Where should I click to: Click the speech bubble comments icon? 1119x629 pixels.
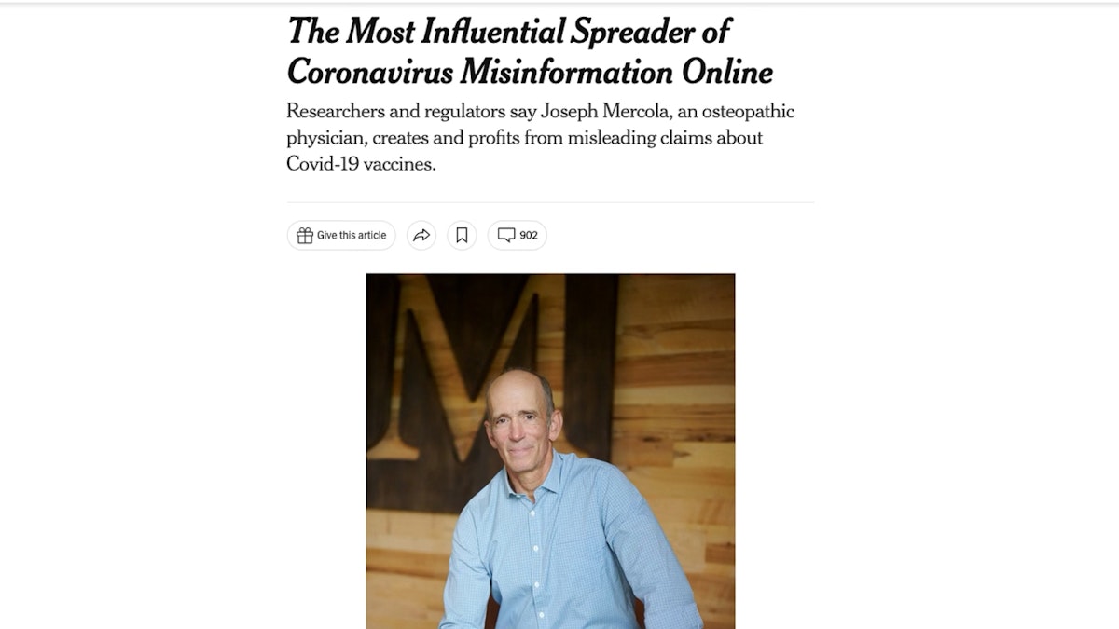pos(506,236)
